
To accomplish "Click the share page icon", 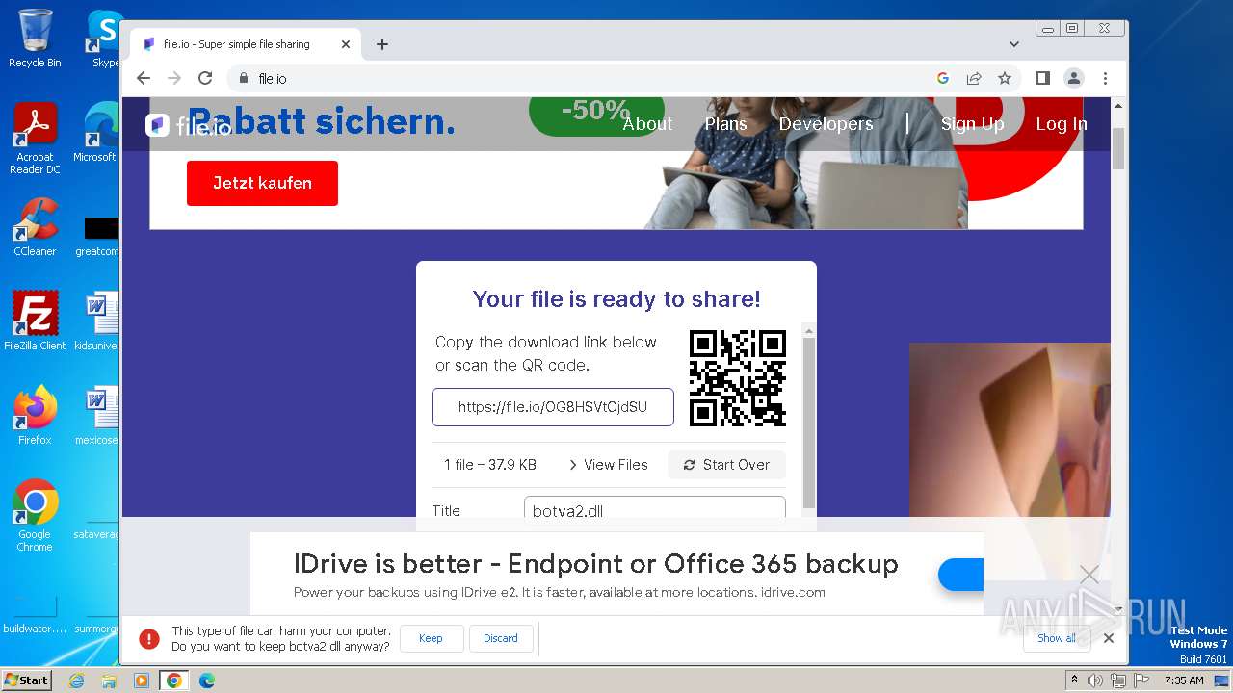I will [974, 78].
